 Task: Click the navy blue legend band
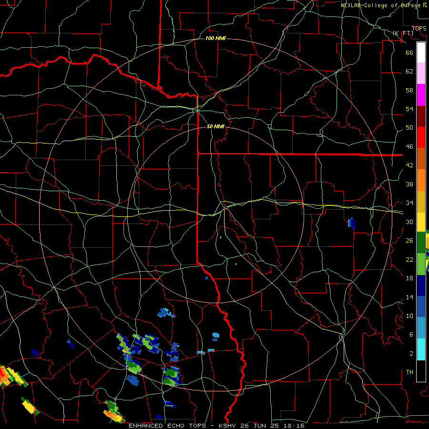click(x=421, y=286)
